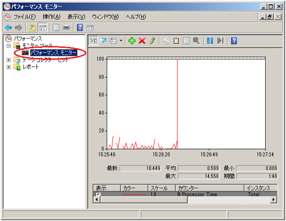Delete selected counter with red X icon
The width and height of the screenshot is (286, 221).
tap(142, 41)
